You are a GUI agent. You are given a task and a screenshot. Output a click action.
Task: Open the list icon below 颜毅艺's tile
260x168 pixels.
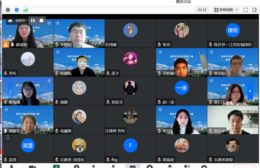(7, 138)
